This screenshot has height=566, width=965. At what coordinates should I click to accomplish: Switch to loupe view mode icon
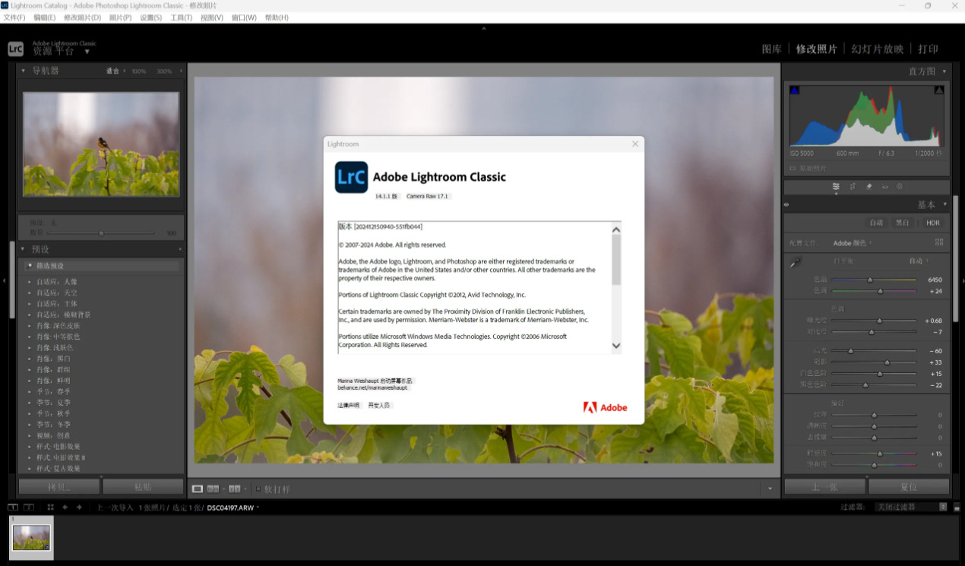pos(198,489)
